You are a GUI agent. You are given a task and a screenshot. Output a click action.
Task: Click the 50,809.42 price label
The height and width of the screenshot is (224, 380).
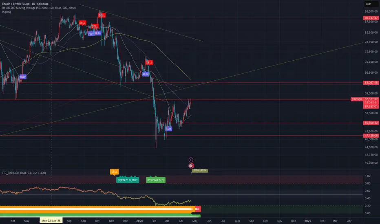371,123
